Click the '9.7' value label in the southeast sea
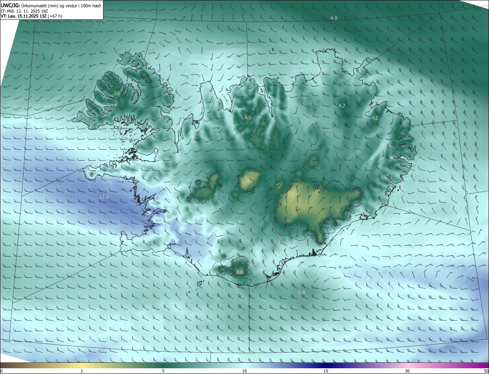The height and width of the screenshot is (374, 489). tap(434, 313)
